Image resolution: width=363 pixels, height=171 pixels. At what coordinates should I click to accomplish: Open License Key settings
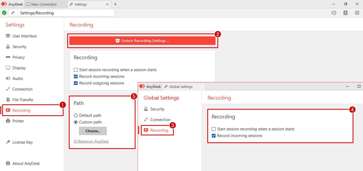point(23,142)
